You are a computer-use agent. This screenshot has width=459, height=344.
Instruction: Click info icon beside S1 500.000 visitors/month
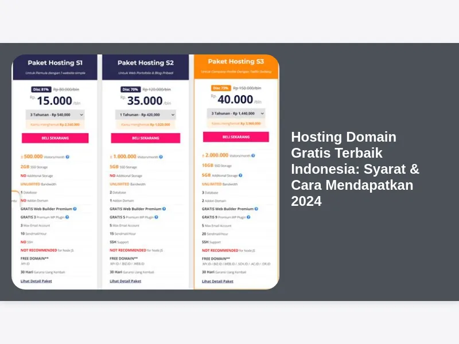click(67, 157)
